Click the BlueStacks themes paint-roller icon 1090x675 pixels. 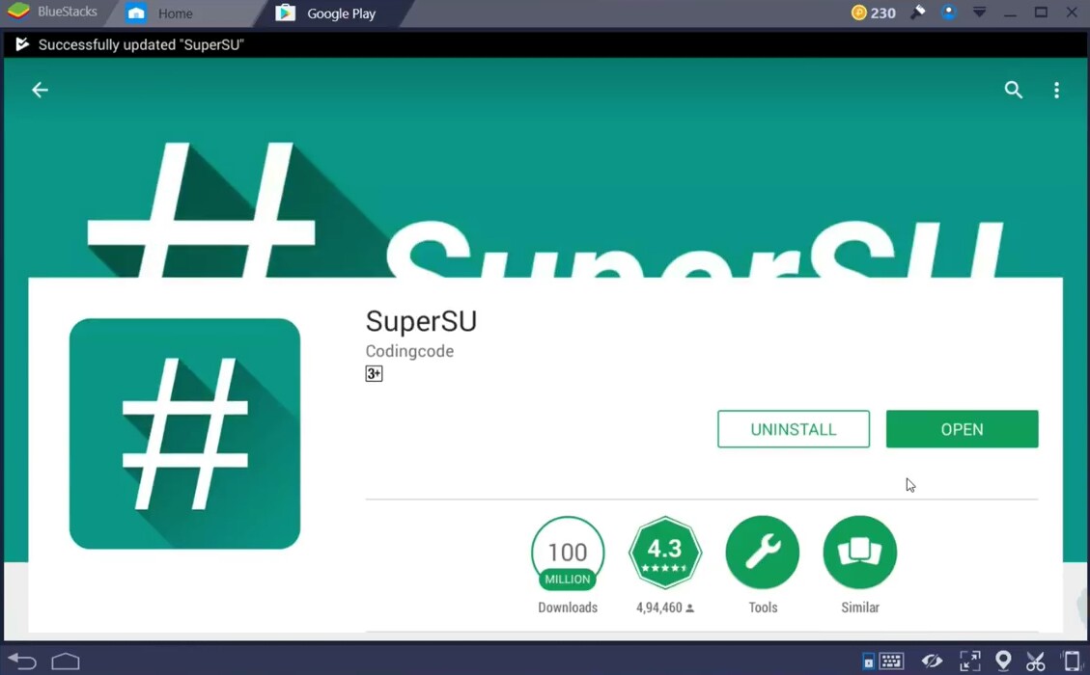click(918, 13)
